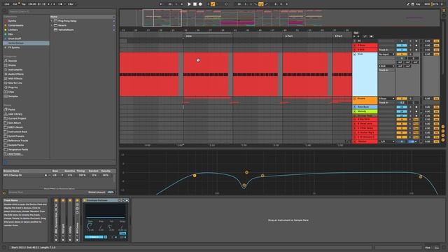The height and width of the screenshot is (252, 448).
Task: Open the Current Project folder
Action: (x=17, y=118)
